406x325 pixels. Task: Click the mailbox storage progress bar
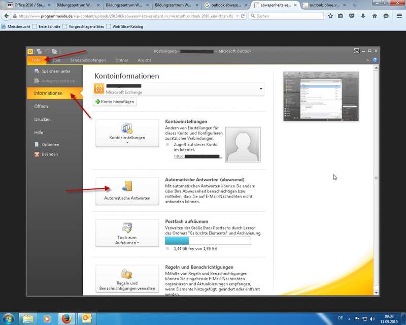[x=208, y=241]
